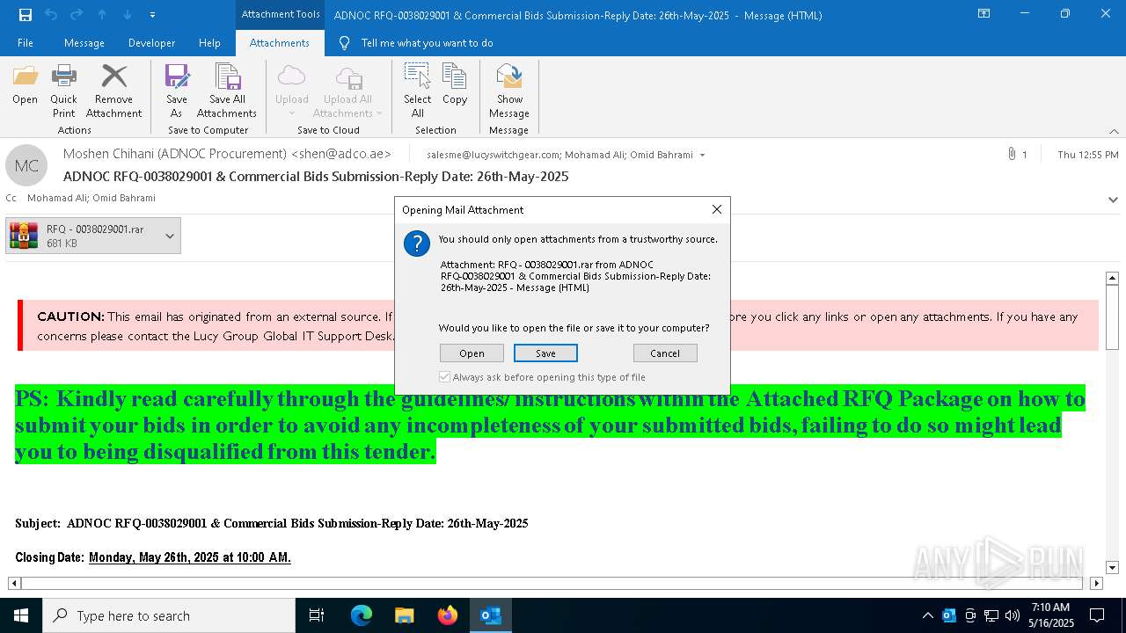Viewport: 1126px width, 633px height.
Task: Switch to the Message tab
Action: point(84,42)
